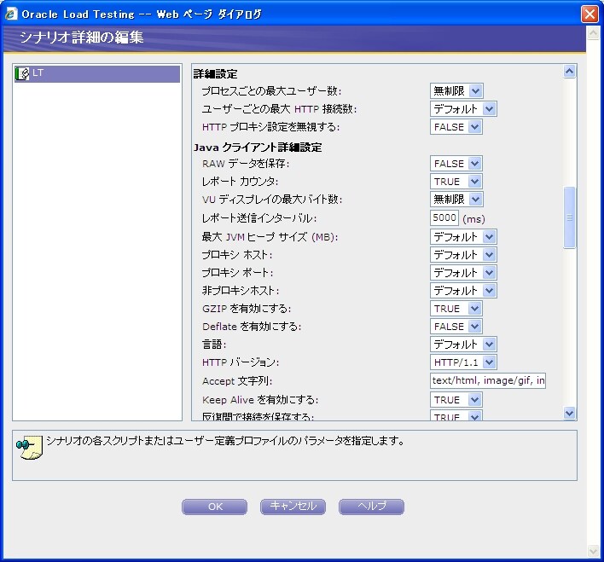The width and height of the screenshot is (604, 562).
Task: Open the HTTP プロキシ設定を無視する dropdown
Action: point(456,127)
